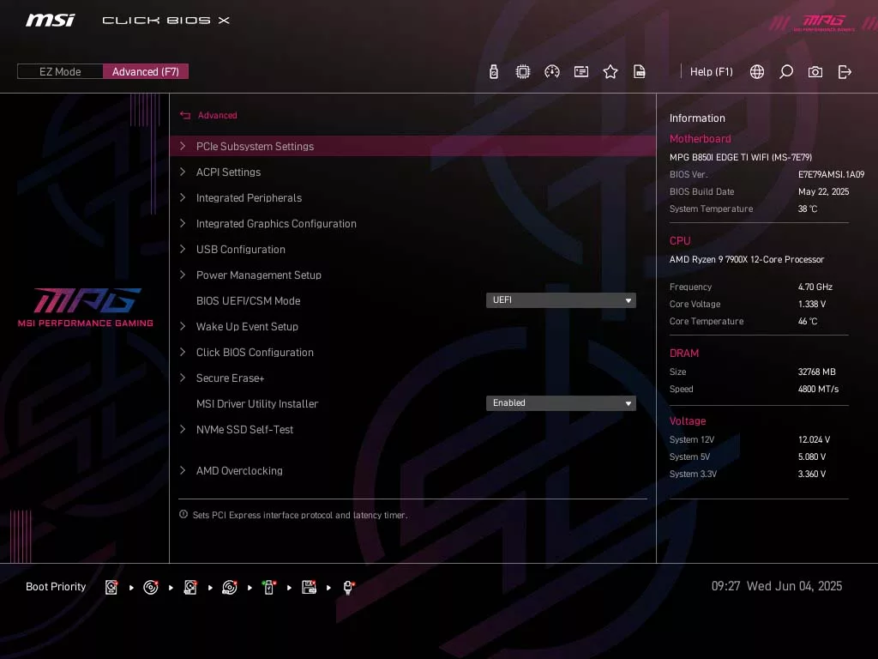Select MSI Driver Utility Installer label
The width and height of the screenshot is (878, 659).
click(257, 404)
